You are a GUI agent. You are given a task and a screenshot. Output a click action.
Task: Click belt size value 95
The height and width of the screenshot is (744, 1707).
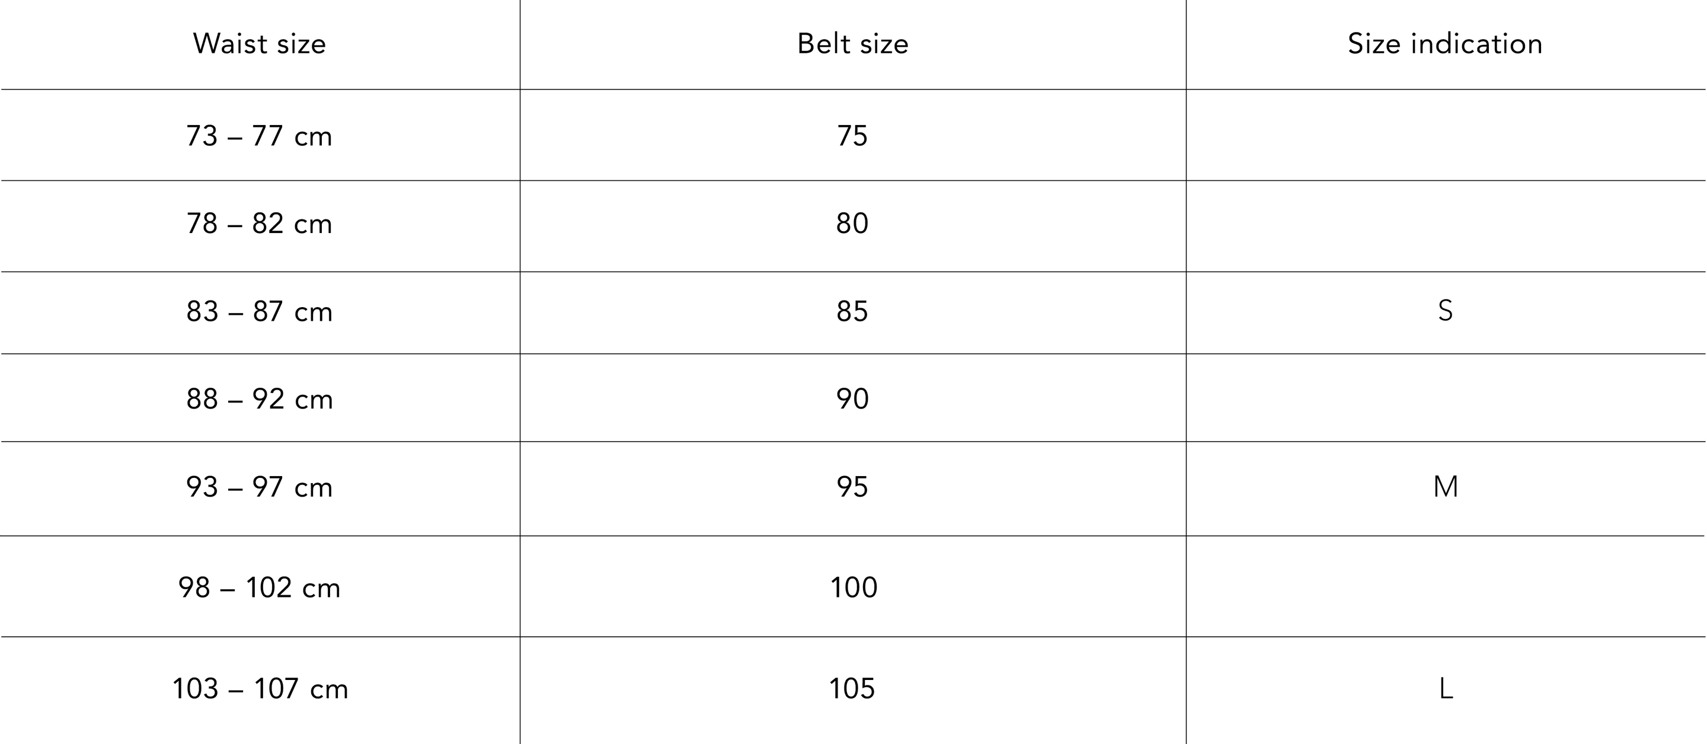tap(852, 487)
